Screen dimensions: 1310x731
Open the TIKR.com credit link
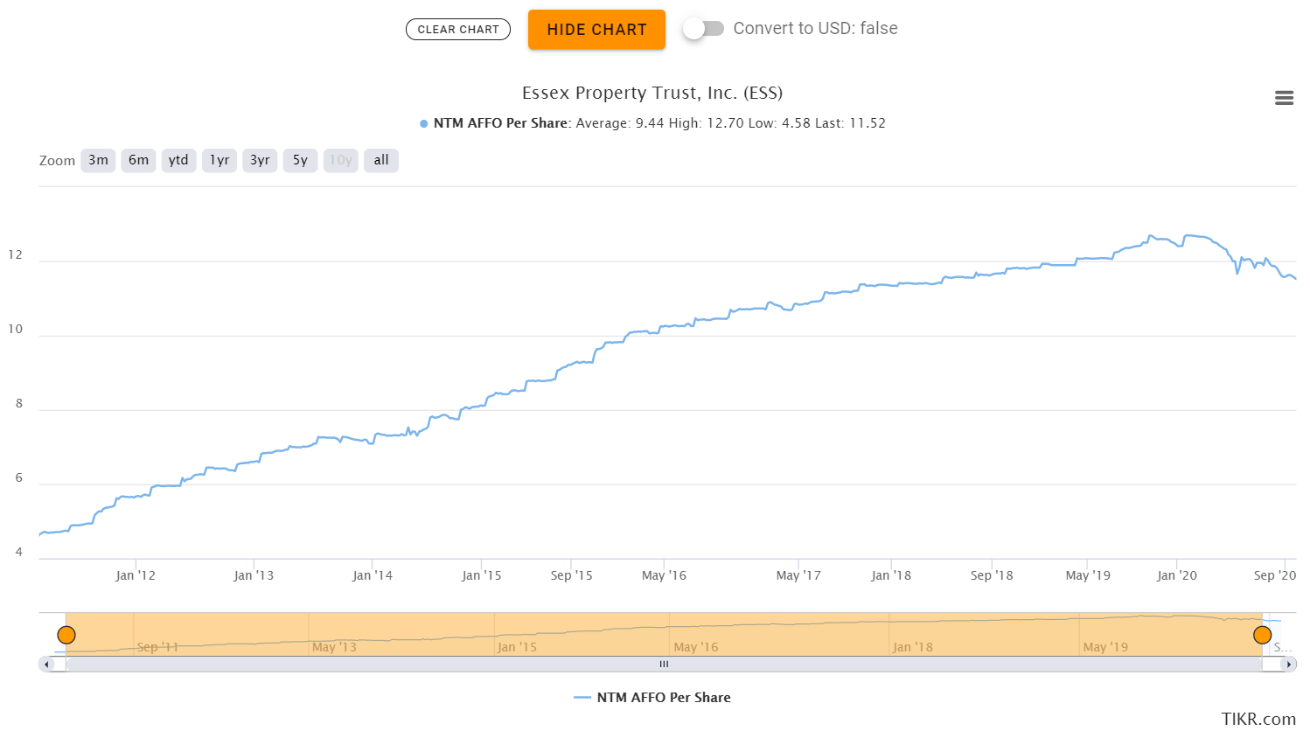[1258, 719]
